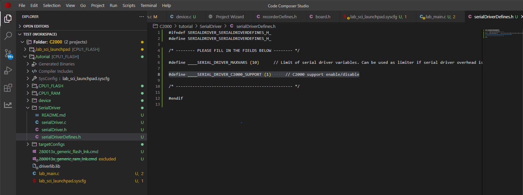Image resolution: width=523 pixels, height=195 pixels.
Task: Open the Explorer view in activity bar
Action: tap(8, 19)
